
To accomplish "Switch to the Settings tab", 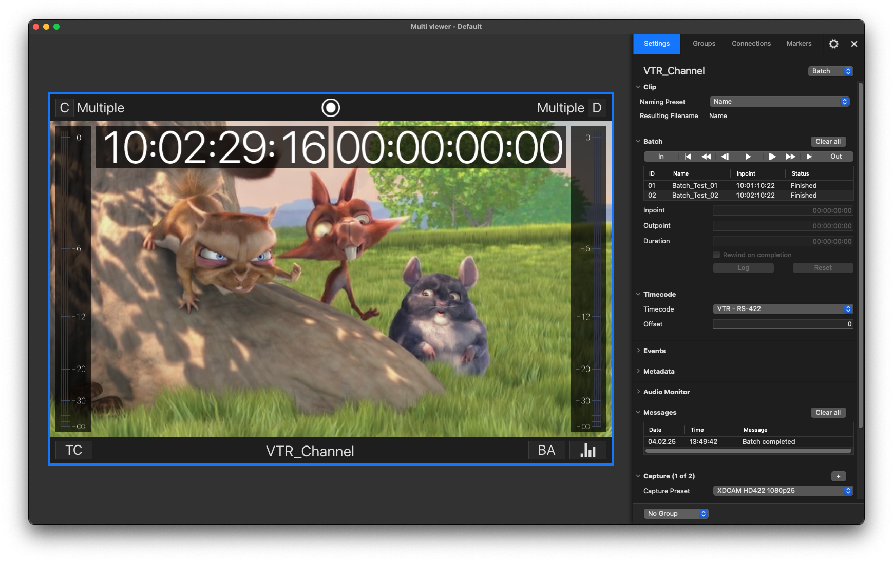I will pyautogui.click(x=657, y=44).
